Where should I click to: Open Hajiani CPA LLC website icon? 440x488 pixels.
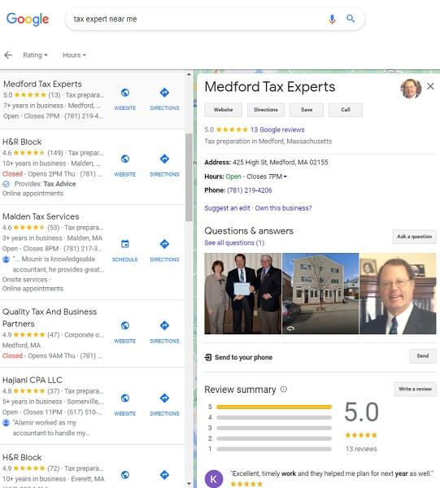click(124, 398)
